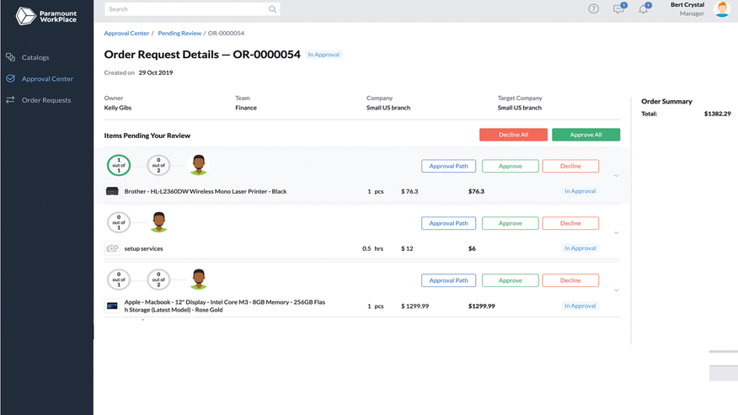The height and width of the screenshot is (415, 738).
Task: Click the search magnifier icon
Action: tap(272, 9)
